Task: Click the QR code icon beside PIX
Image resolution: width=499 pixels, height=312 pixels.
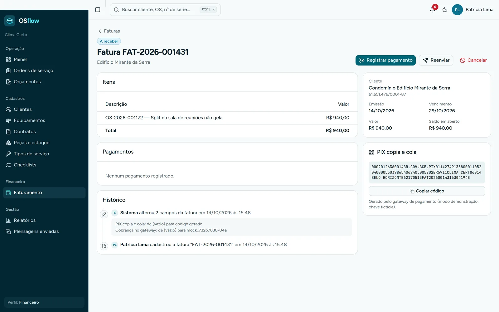Action: 371,152
